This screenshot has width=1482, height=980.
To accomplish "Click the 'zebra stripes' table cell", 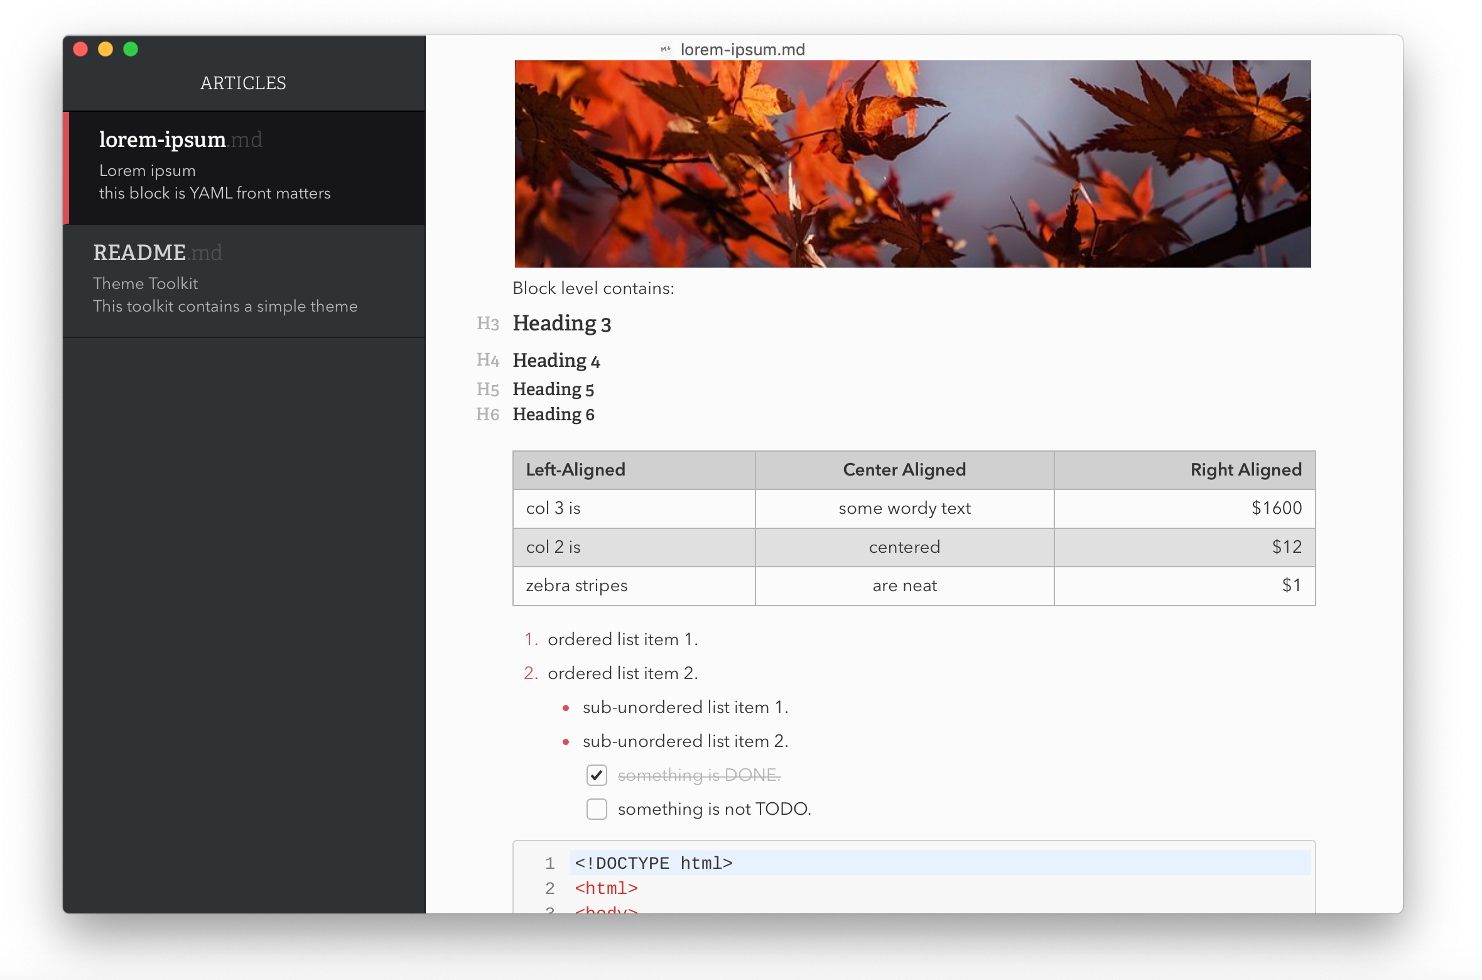I will (576, 585).
